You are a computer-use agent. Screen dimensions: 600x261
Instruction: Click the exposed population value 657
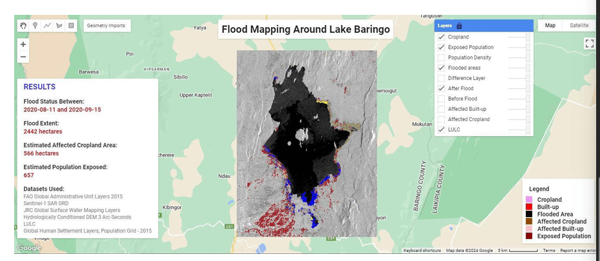point(29,175)
